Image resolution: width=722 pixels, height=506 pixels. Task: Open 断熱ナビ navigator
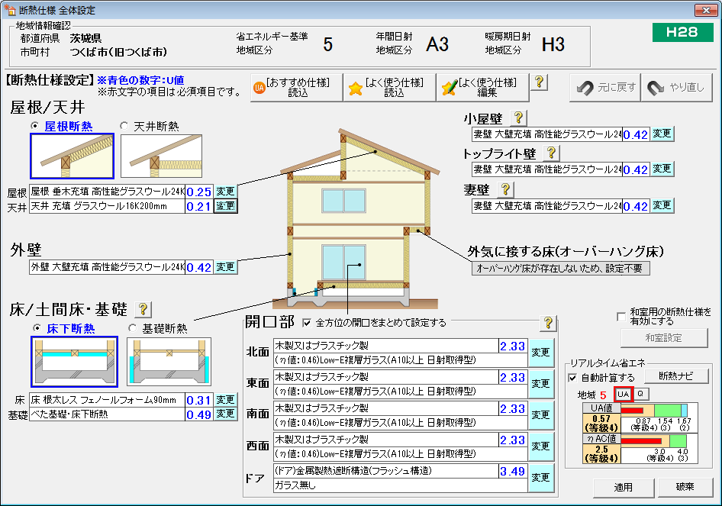pos(676,376)
